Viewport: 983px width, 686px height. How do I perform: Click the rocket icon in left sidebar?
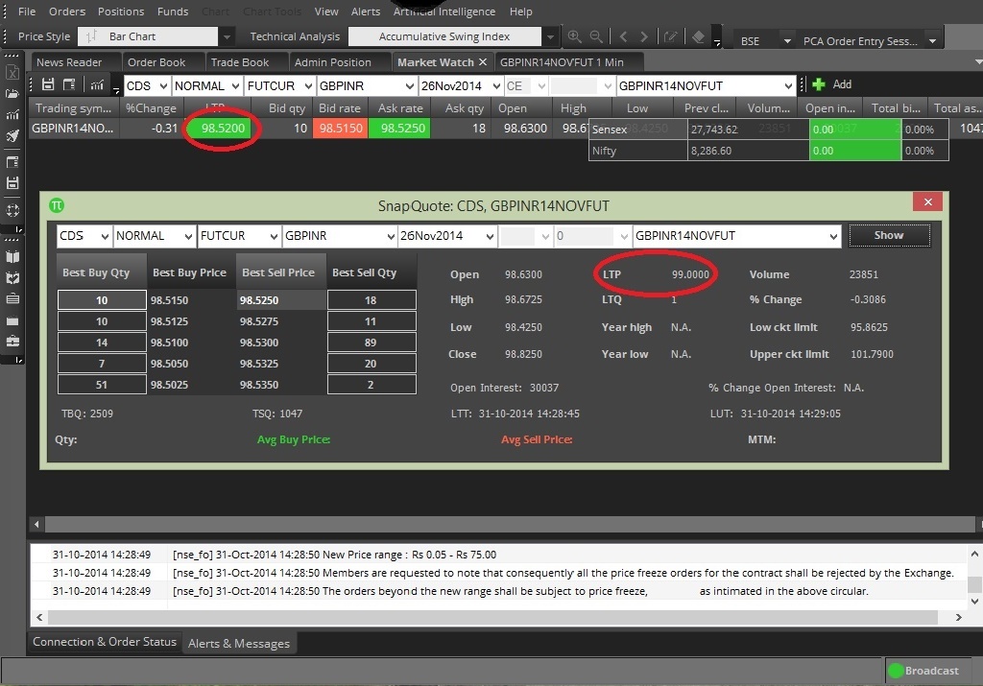click(12, 136)
